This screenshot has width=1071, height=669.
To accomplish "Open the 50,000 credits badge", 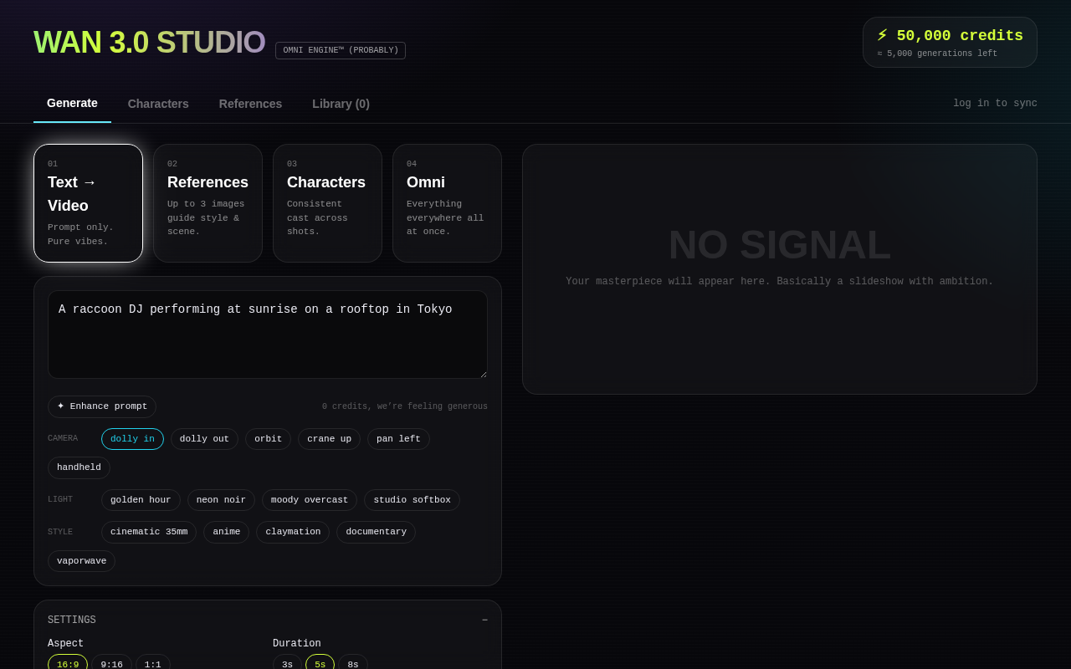I will point(950,43).
